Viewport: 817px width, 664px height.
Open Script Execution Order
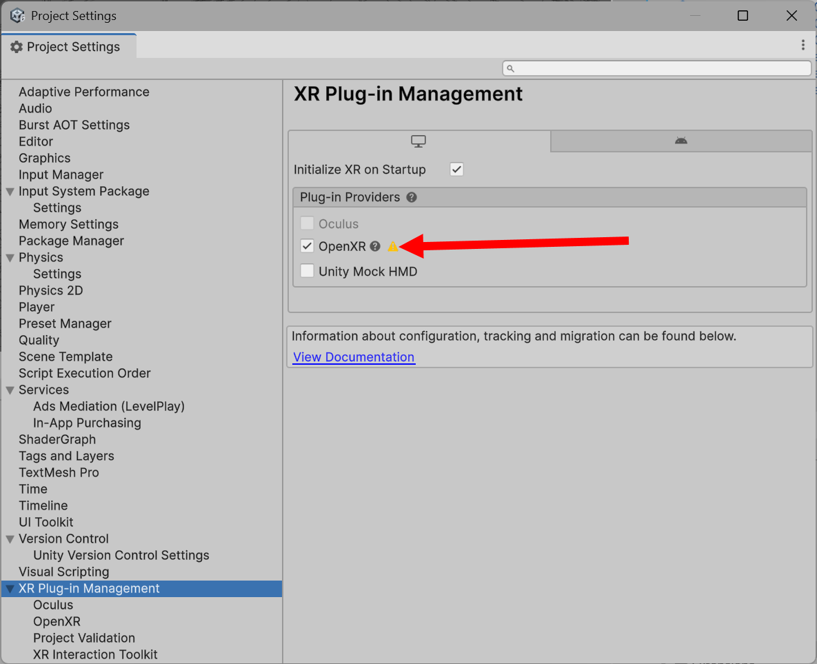click(84, 373)
